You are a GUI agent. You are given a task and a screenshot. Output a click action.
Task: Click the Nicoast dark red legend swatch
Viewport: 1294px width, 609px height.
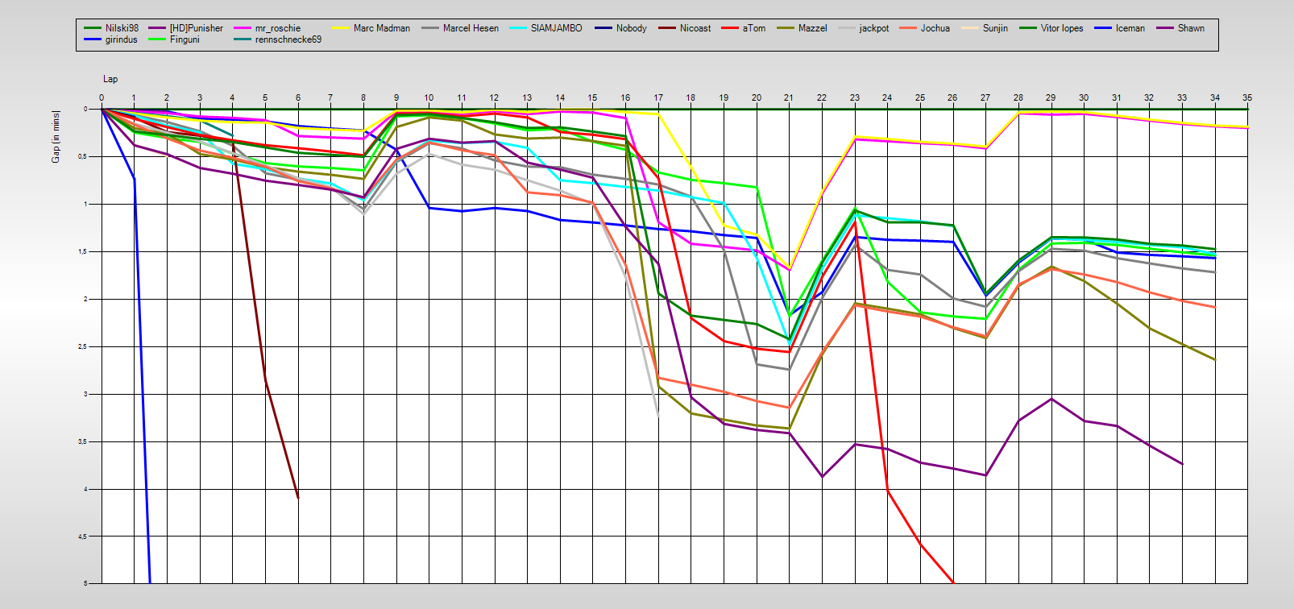(x=666, y=28)
